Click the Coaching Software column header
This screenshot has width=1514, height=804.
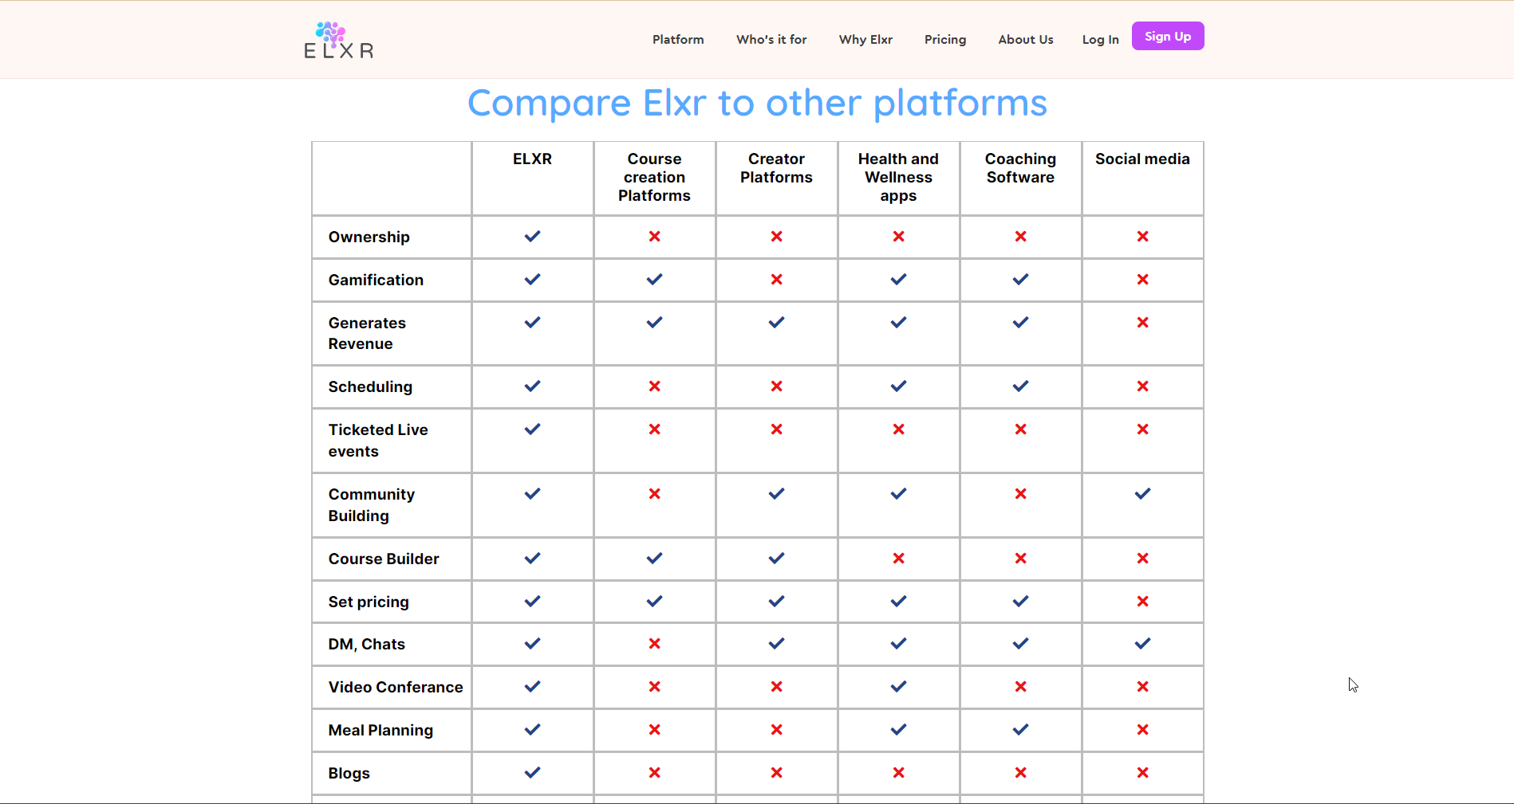pos(1020,168)
